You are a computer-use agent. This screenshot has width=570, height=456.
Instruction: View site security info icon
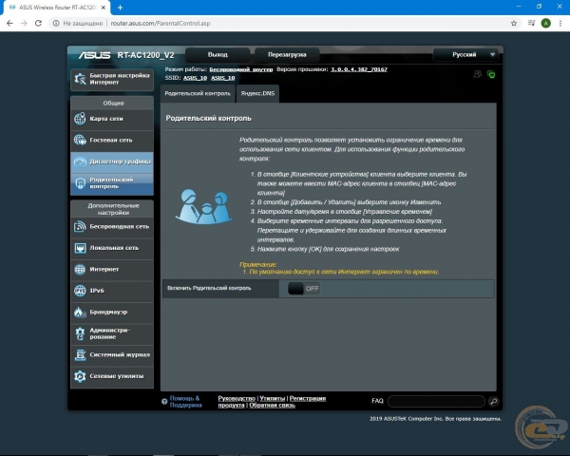coord(56,23)
